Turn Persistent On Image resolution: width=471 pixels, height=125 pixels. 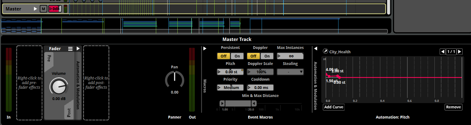click(237, 56)
